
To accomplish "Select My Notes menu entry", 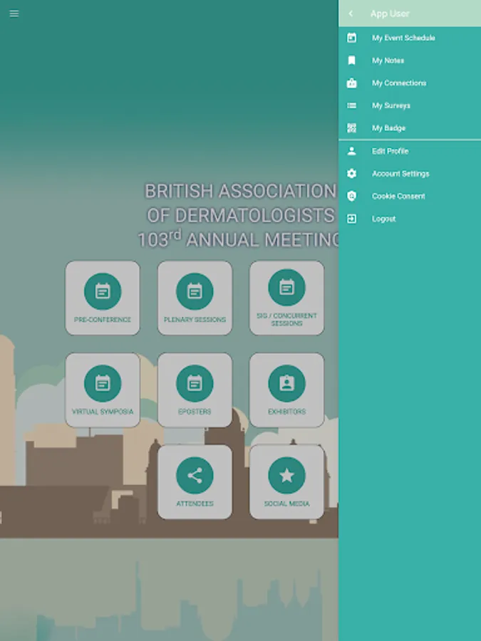I will [410, 61].
